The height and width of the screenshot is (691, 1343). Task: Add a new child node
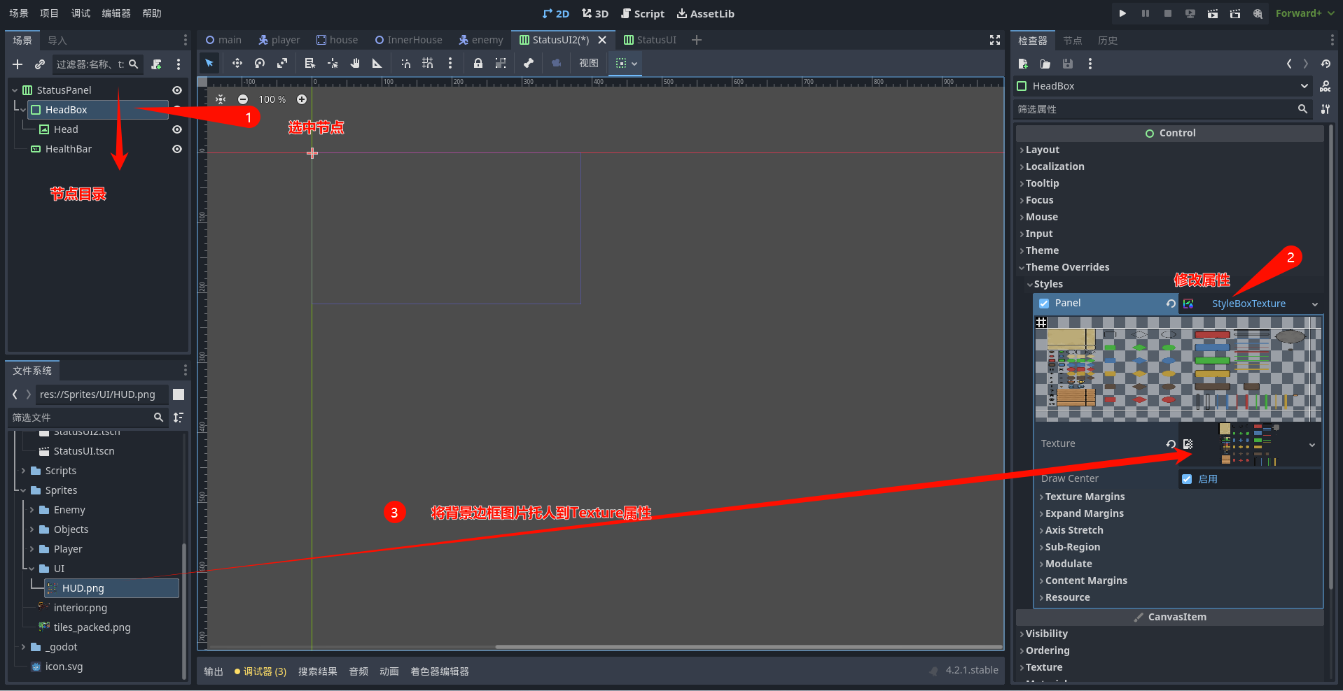(18, 64)
